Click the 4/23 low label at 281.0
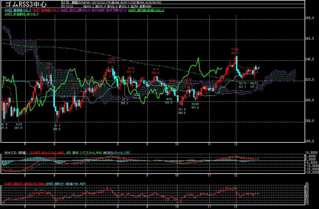 [18, 126]
